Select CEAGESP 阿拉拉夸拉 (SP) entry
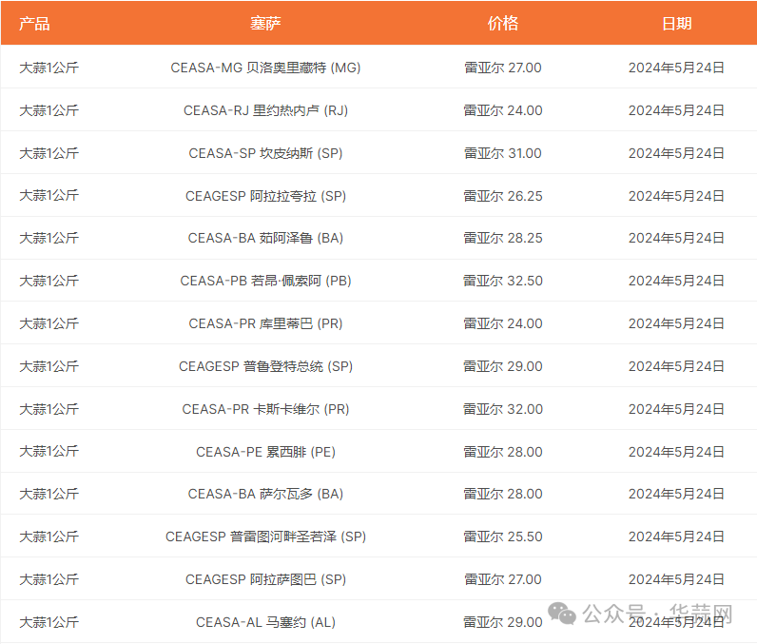The height and width of the screenshot is (644, 757). (x=265, y=196)
